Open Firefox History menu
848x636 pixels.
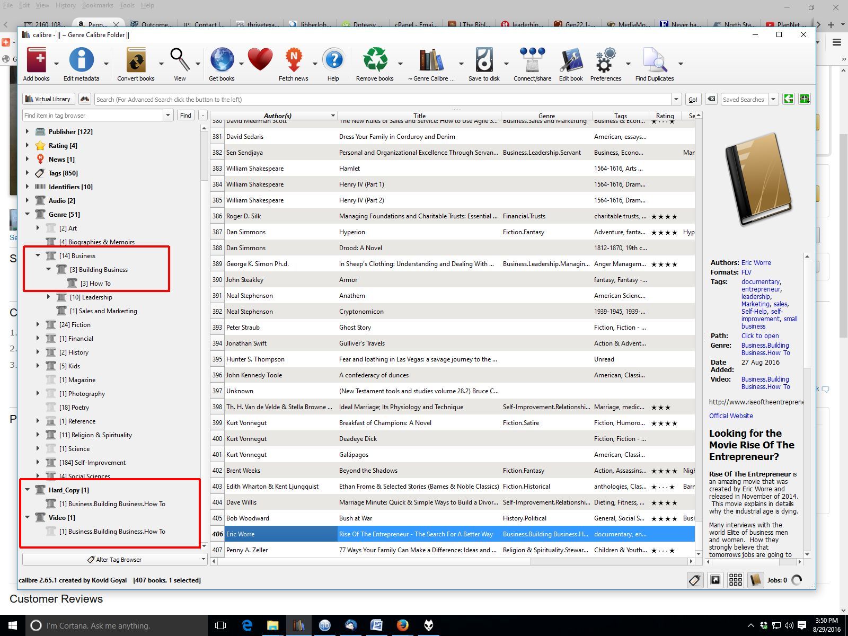(65, 5)
